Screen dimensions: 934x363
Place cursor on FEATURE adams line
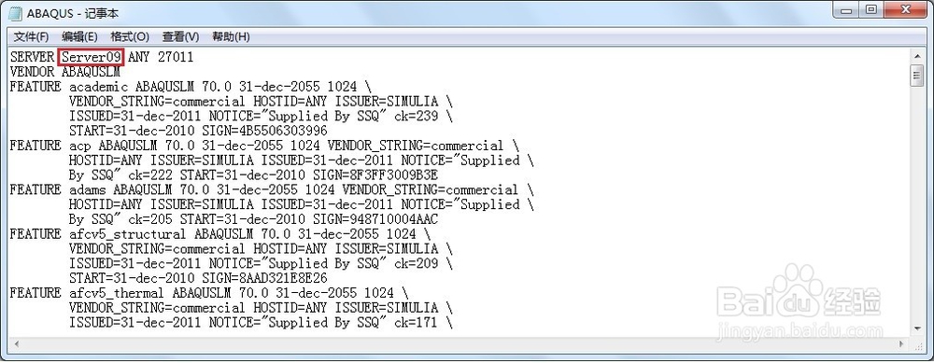pos(271,189)
